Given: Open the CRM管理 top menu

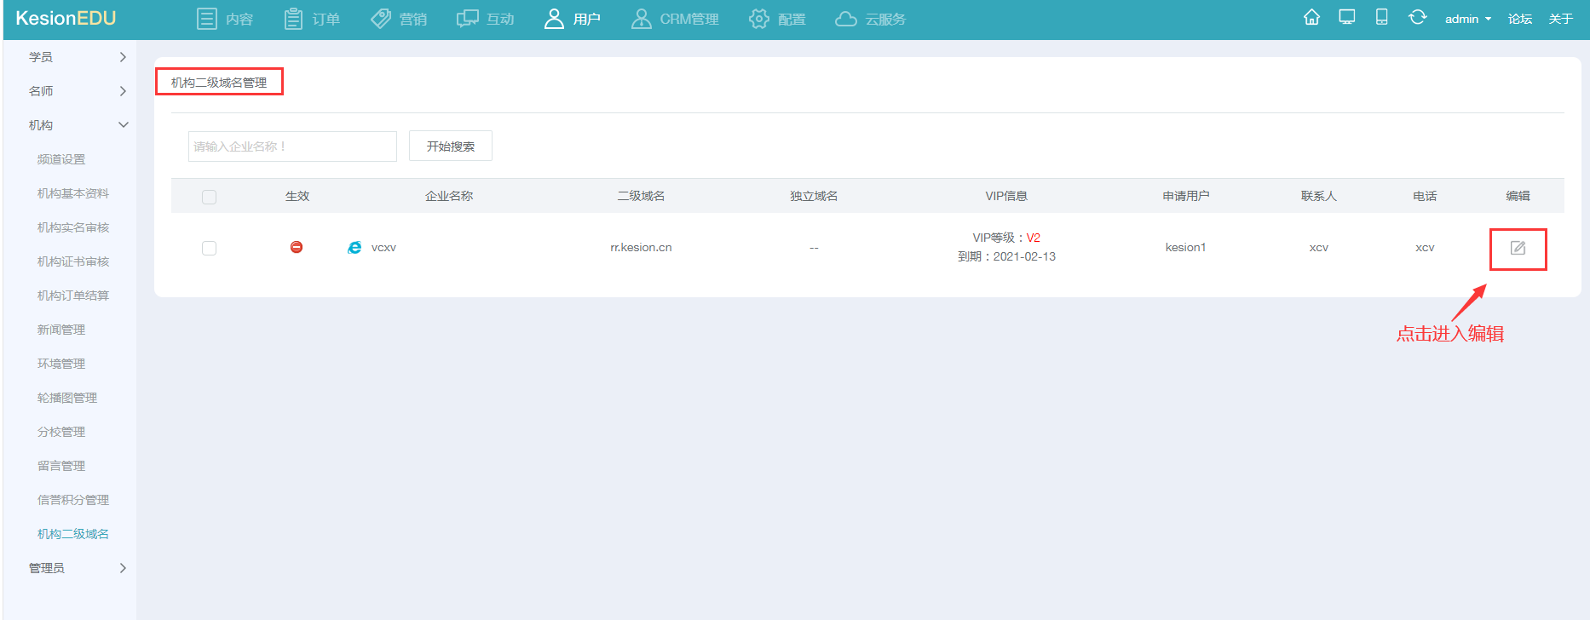Looking at the screenshot, I should coord(675,19).
